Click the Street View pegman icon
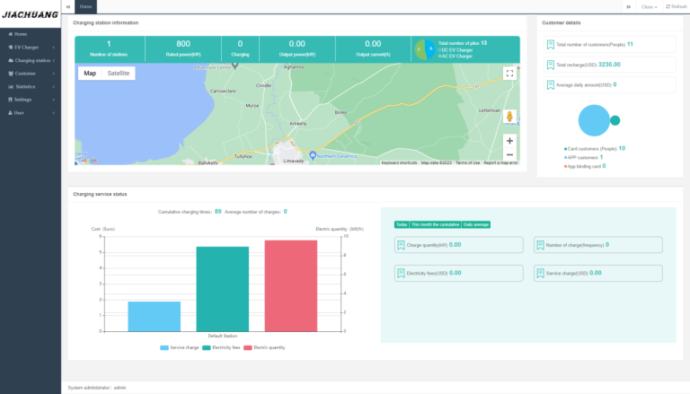Image resolution: width=690 pixels, height=394 pixels. [509, 118]
